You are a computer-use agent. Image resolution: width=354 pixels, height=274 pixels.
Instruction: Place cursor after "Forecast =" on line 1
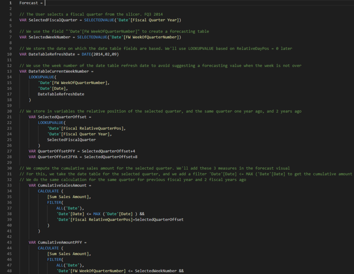click(x=45, y=3)
